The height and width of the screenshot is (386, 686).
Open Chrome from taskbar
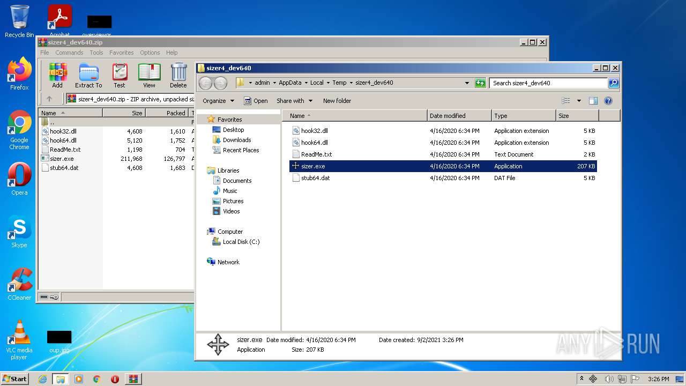pos(96,379)
